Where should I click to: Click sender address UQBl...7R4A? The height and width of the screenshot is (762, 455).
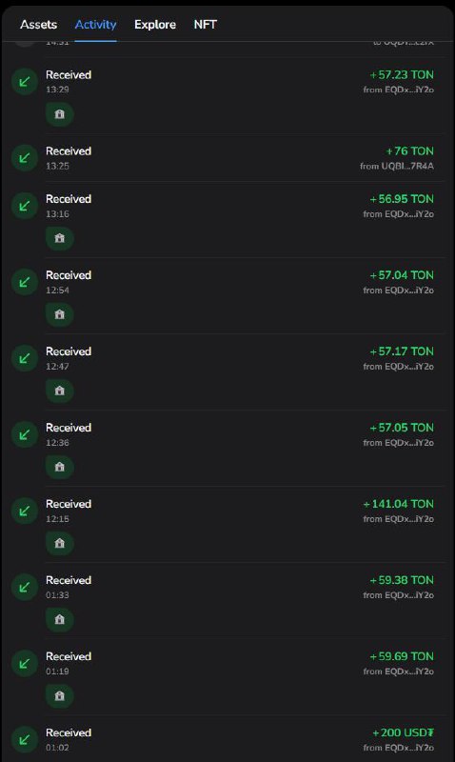click(397, 166)
